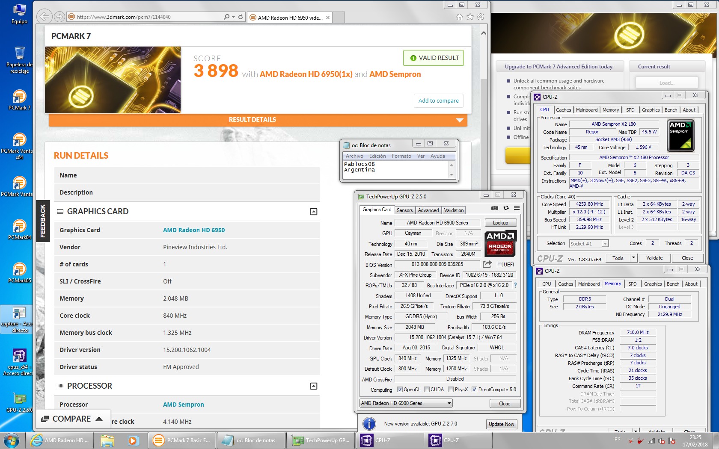The width and height of the screenshot is (719, 449).
Task: Open address bar search dropdown arrow
Action: [233, 17]
